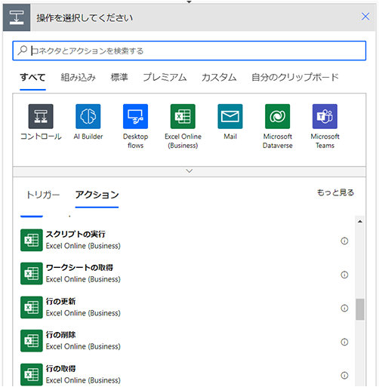Click the Excel icon beside 行の削除
This screenshot has height=387, width=379.
[32, 341]
